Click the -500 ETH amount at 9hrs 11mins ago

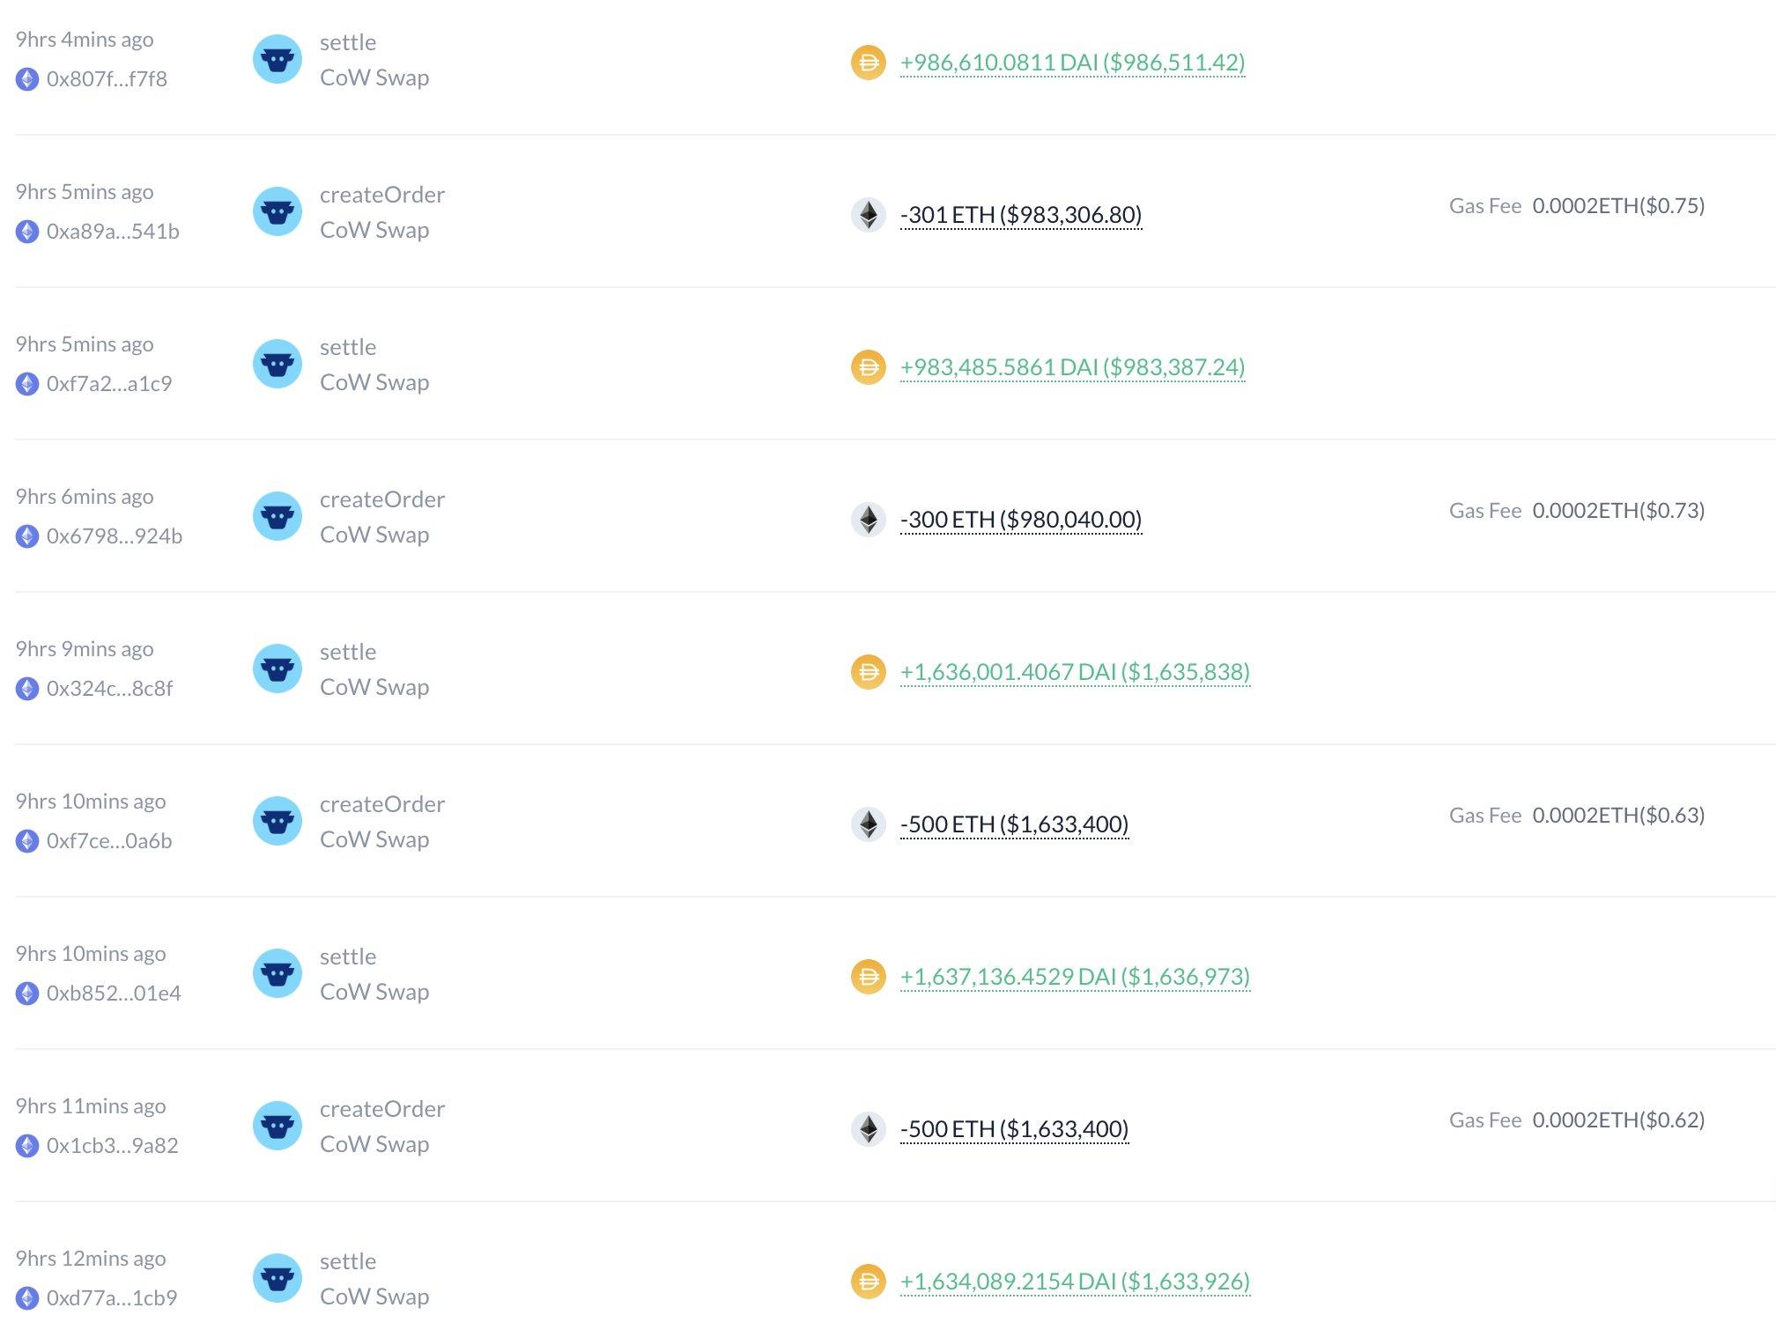click(1014, 1129)
